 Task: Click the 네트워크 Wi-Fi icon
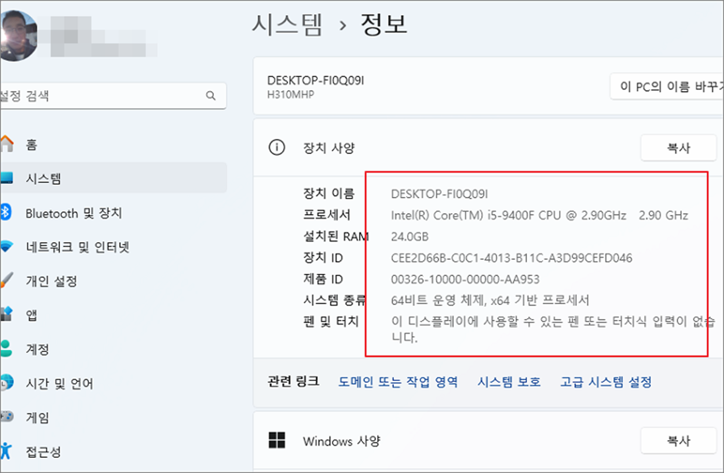(x=6, y=247)
